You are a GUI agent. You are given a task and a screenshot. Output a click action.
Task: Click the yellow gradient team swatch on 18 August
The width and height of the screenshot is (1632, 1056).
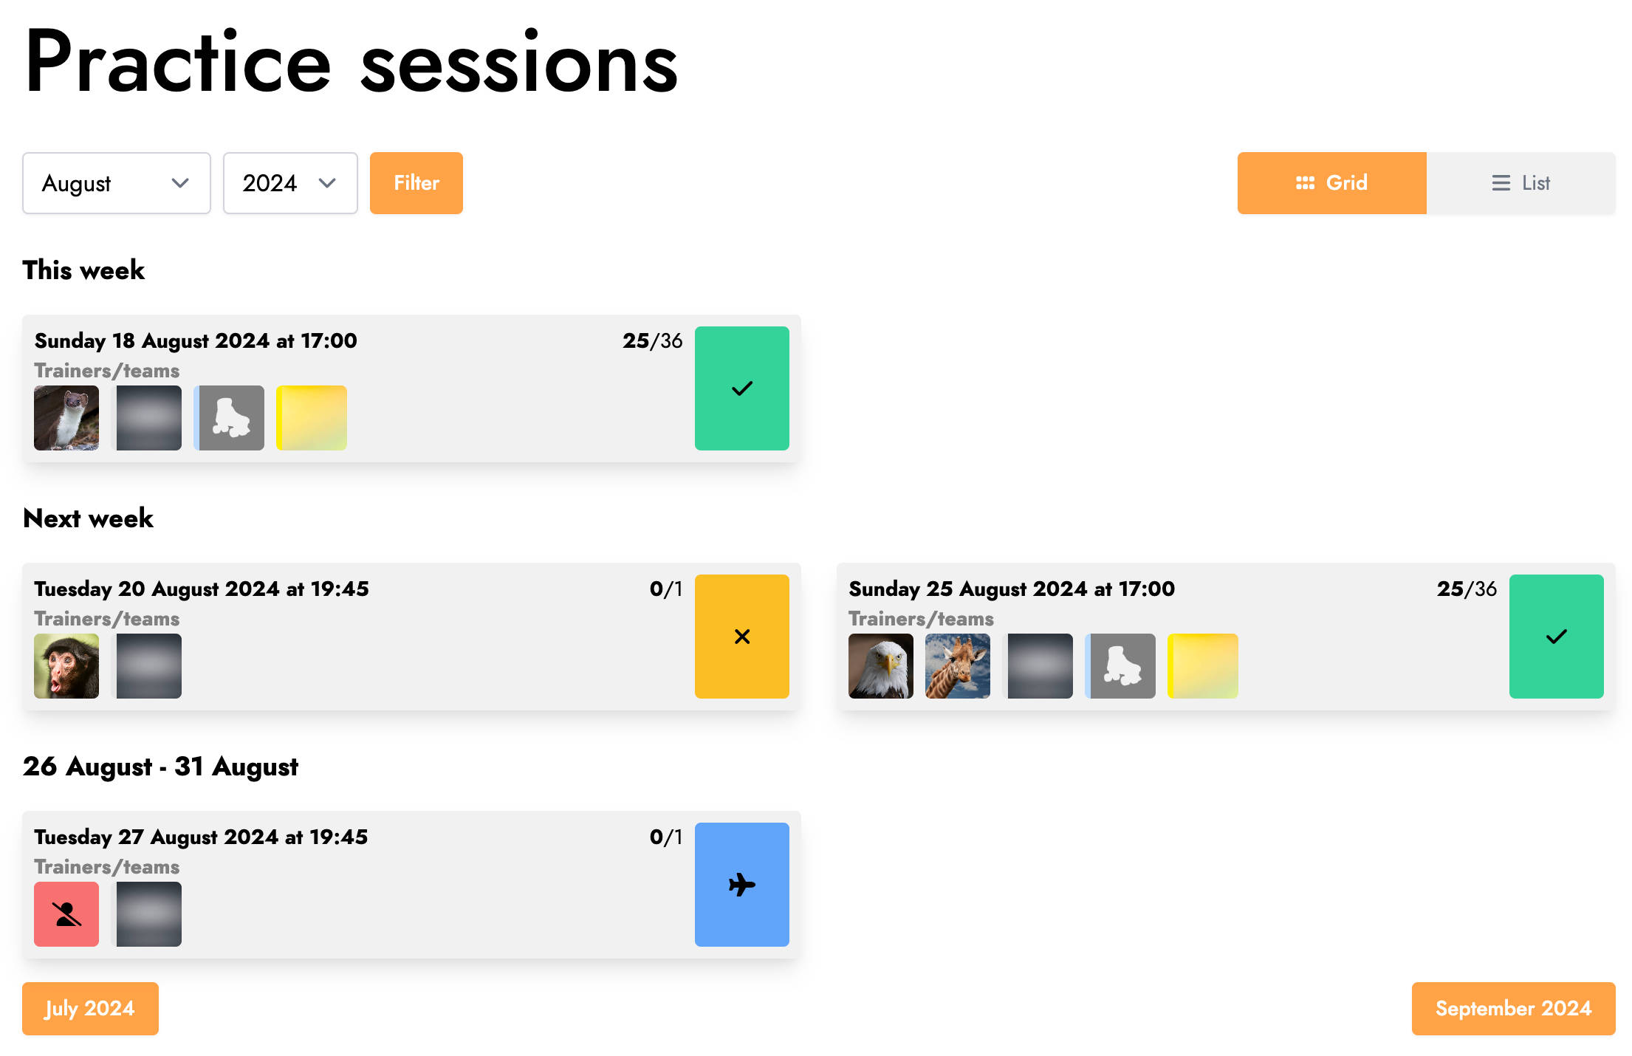pos(312,418)
